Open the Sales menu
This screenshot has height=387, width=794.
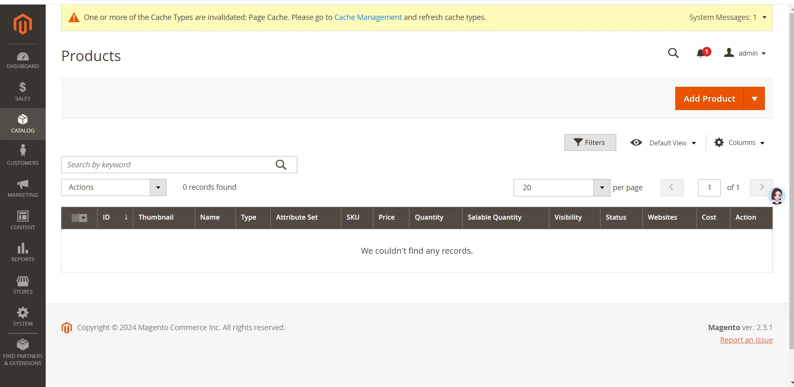(x=23, y=92)
